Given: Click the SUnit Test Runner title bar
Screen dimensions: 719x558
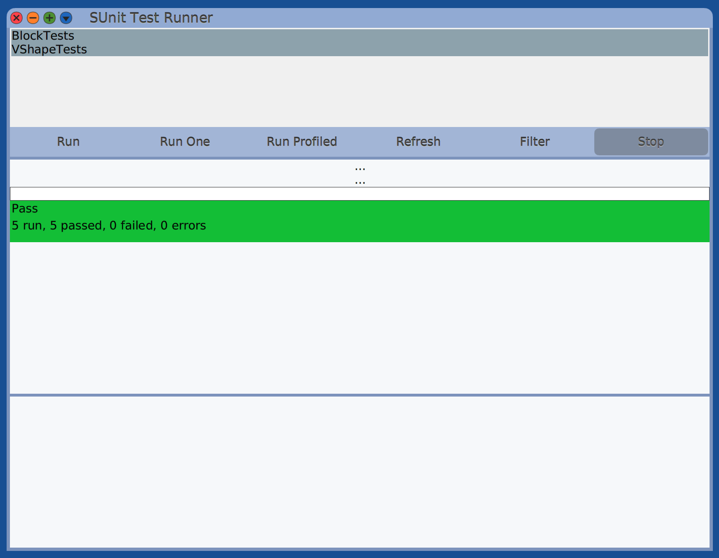Looking at the screenshot, I should [150, 17].
